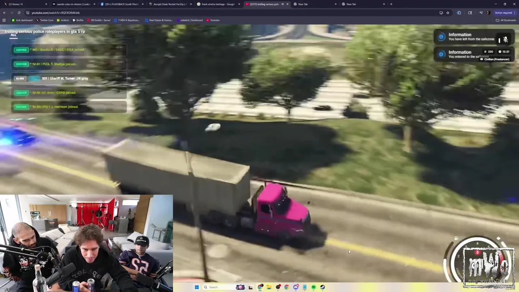
Task: Click the webcam overlay of the streamers
Action: pyautogui.click(x=86, y=243)
